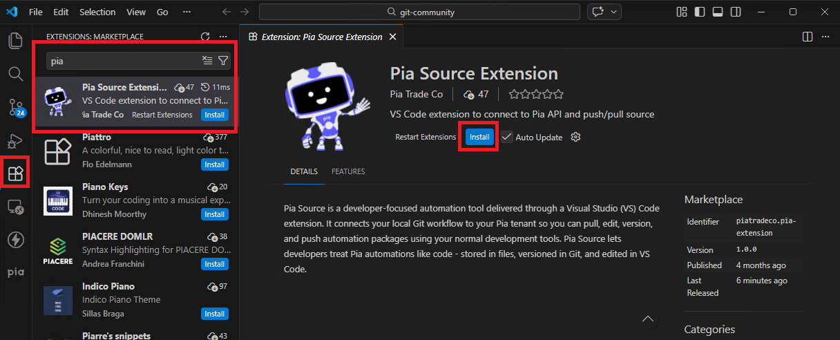Viewport: 840px width, 340px height.
Task: Toggle the primary side bar visibility
Action: (x=700, y=12)
